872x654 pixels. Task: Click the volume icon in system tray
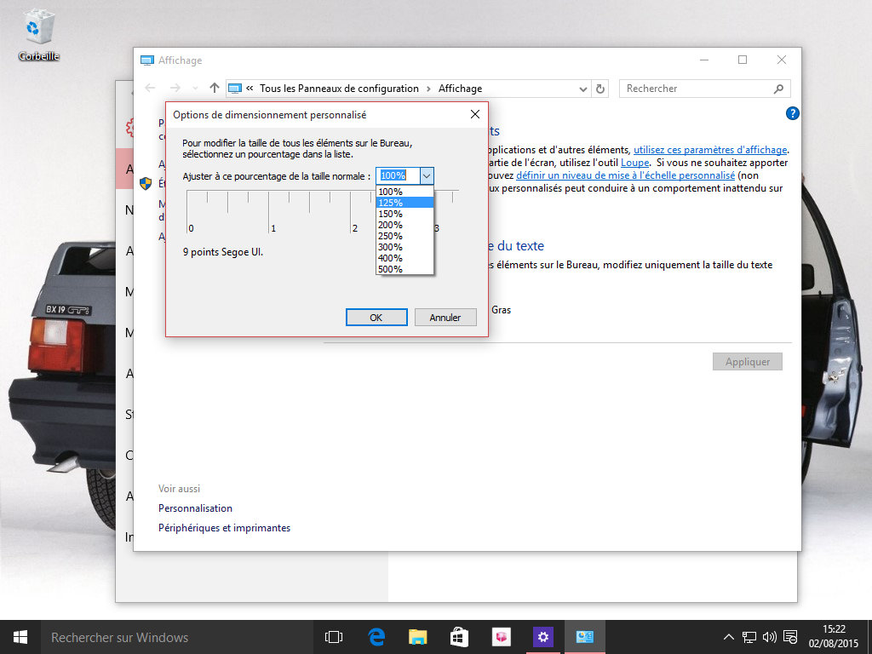pos(770,637)
